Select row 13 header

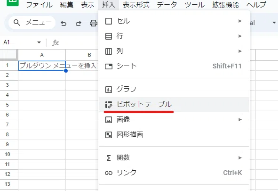[9, 184]
